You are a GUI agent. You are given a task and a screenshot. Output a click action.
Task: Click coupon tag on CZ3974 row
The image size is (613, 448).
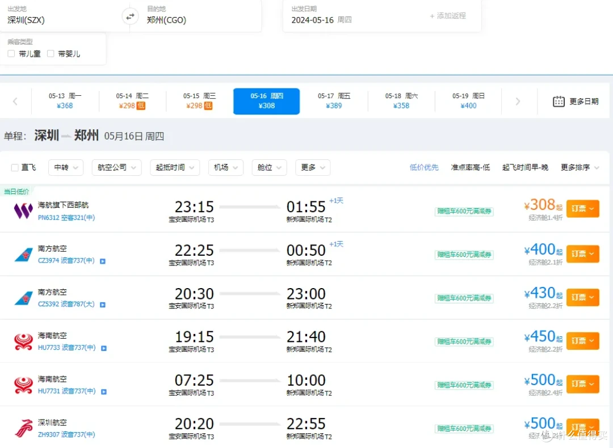pos(464,255)
